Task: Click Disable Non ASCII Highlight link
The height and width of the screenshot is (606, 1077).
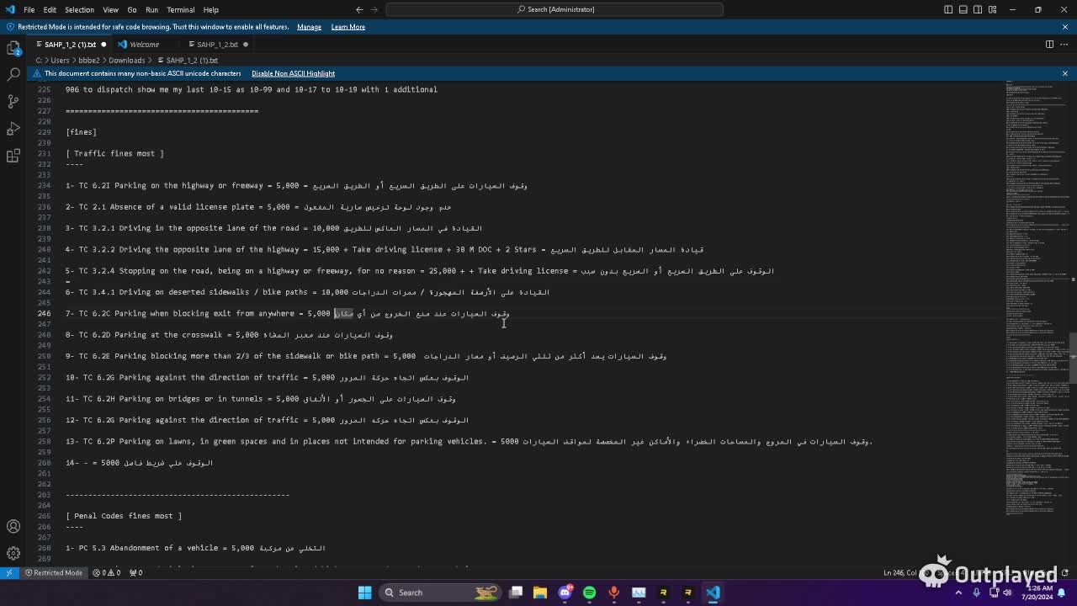Action: pyautogui.click(x=293, y=73)
